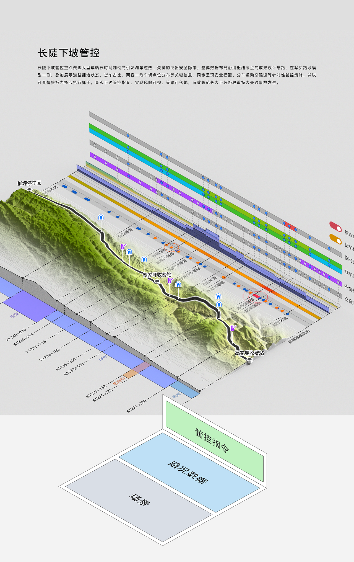This screenshot has height=562, width=354.
Task: Open the 路况数据 blue panel
Action: coord(189,473)
